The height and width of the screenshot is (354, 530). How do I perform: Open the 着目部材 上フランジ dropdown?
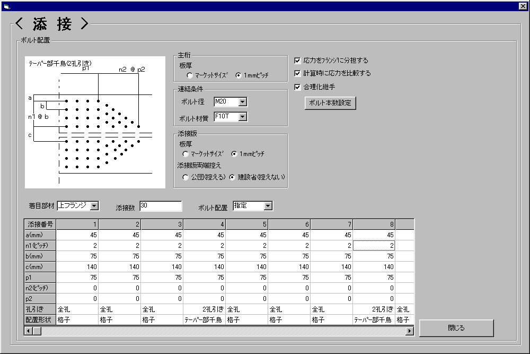94,206
